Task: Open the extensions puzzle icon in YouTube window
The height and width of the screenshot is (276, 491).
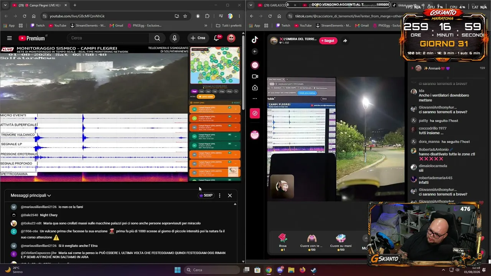Action: (207, 16)
